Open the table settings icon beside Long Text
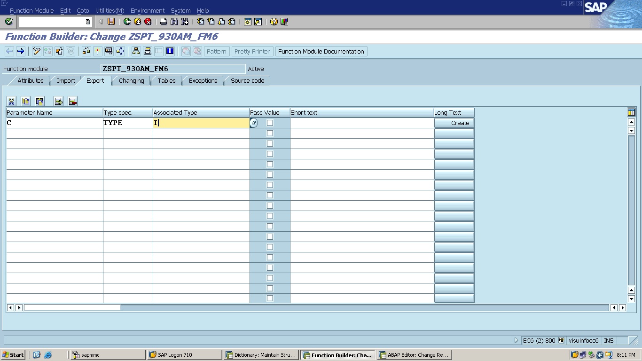 click(631, 112)
